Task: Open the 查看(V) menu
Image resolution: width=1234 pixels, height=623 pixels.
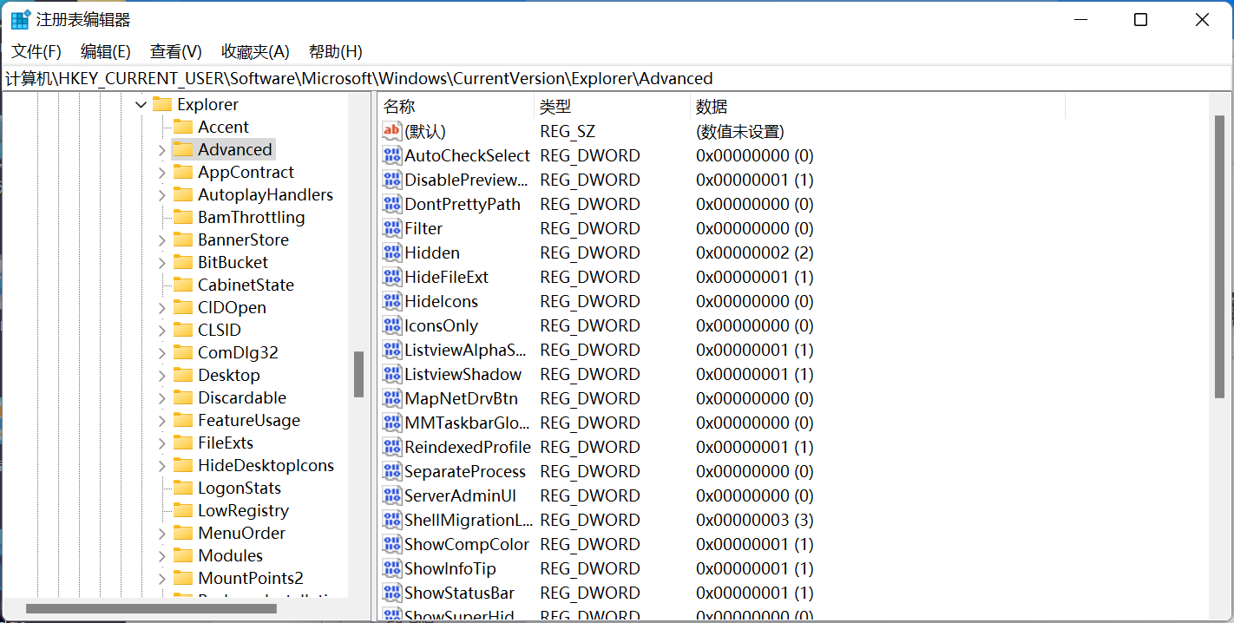Action: pyautogui.click(x=175, y=51)
